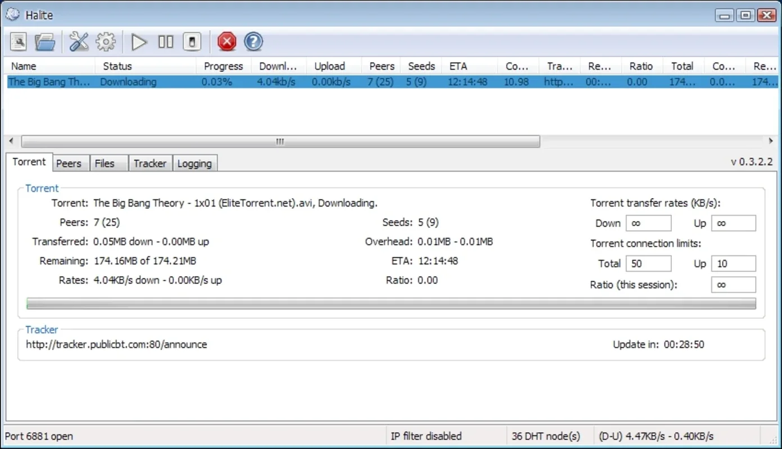The width and height of the screenshot is (782, 449).
Task: Click the torrent progress bar
Action: point(391,304)
